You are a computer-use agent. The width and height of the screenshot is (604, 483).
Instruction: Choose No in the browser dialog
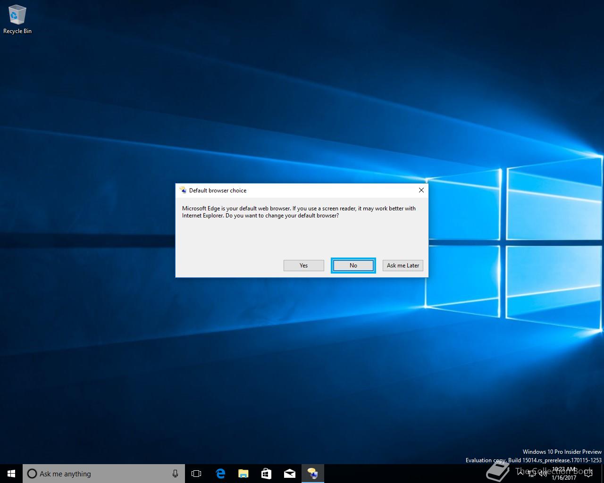point(353,266)
